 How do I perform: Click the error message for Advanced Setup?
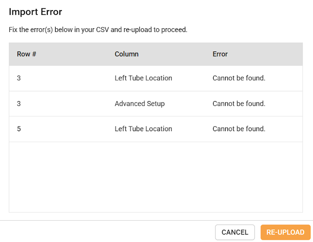coord(239,103)
